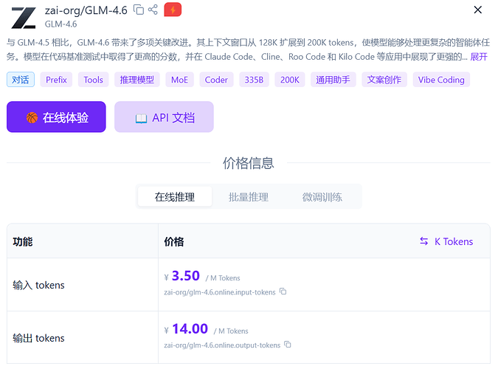Toggle price unit to K Tokens
Image resolution: width=498 pixels, height=369 pixels.
coord(446,241)
